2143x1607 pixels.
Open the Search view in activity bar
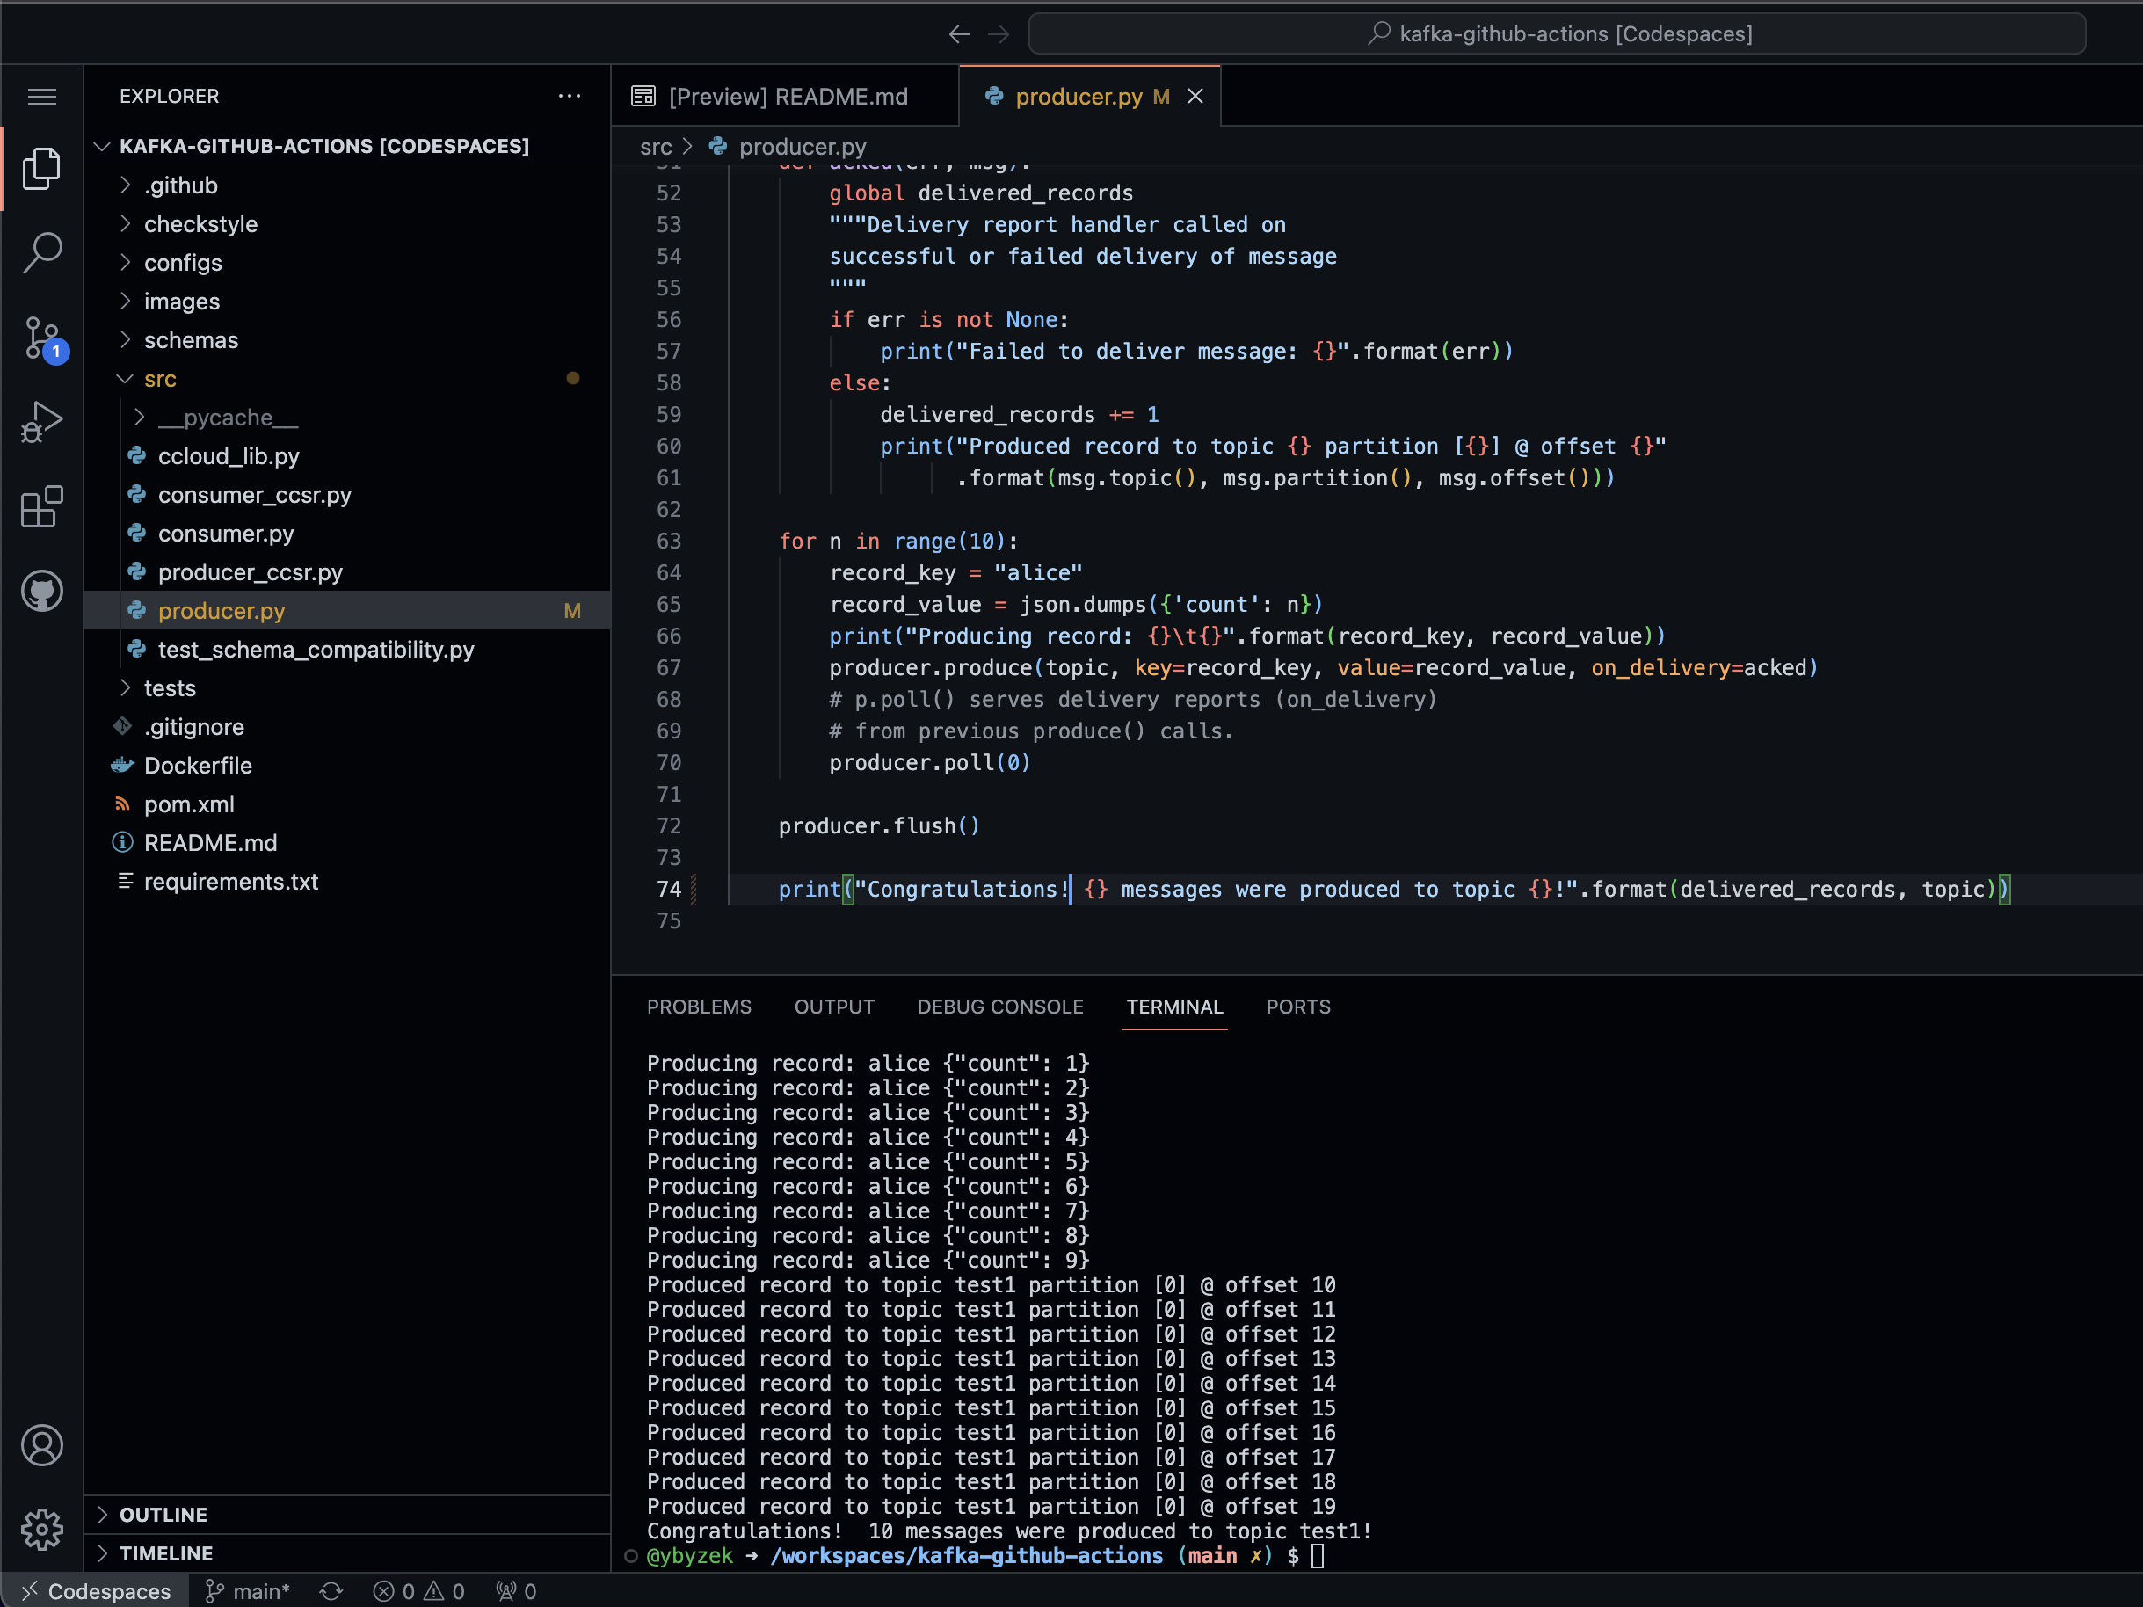tap(41, 253)
